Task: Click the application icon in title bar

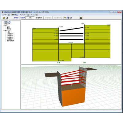Action: (x=2, y=12)
